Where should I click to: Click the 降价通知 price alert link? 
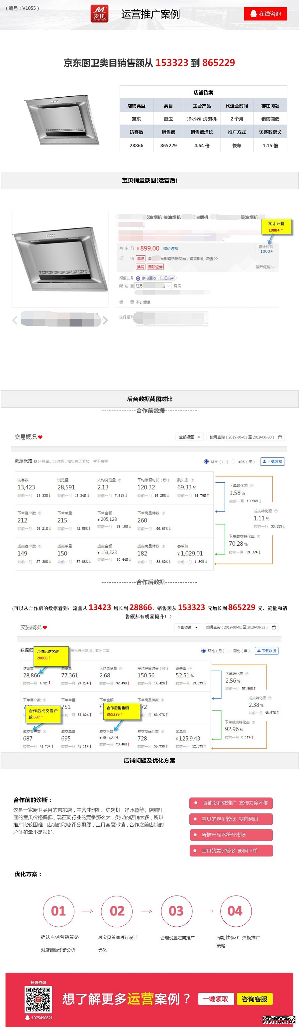[x=171, y=248]
